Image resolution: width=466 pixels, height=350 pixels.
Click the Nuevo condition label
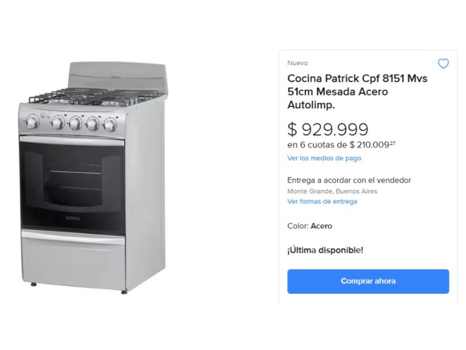(x=297, y=63)
